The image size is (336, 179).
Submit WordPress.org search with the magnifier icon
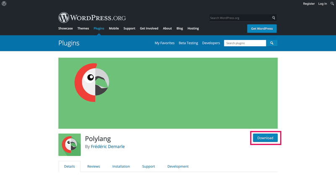coord(273,18)
